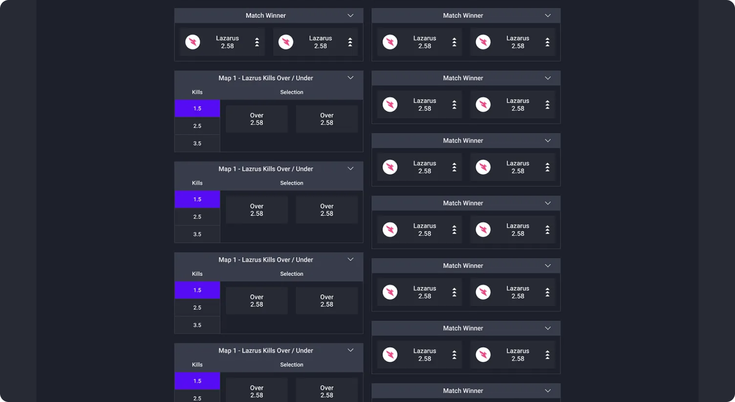Click the chevron on the bottom-right Match Winner header
The image size is (735, 402).
click(548, 390)
